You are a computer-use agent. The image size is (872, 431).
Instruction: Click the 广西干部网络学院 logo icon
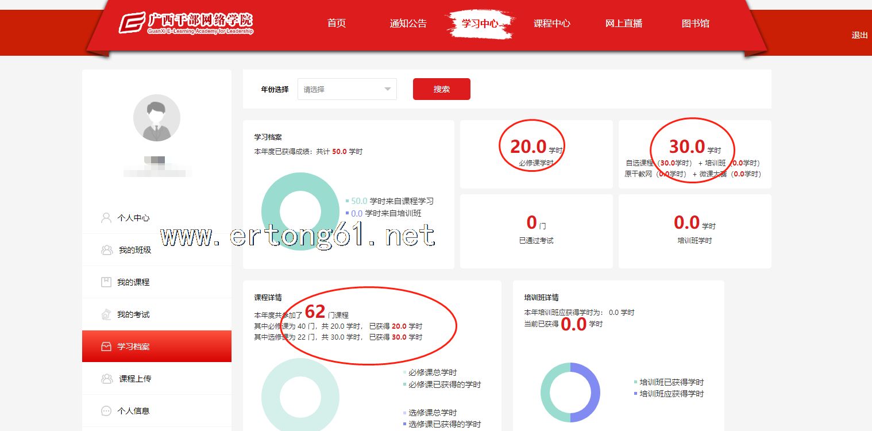[x=132, y=24]
